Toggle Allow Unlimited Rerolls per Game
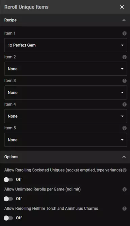 click(8, 199)
